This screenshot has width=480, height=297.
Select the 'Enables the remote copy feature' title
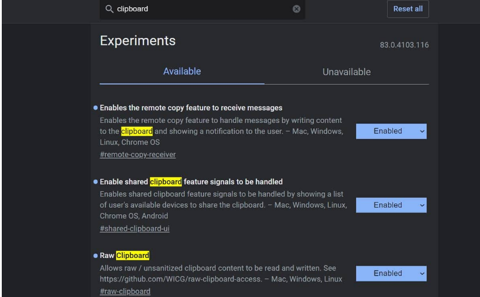[191, 108]
